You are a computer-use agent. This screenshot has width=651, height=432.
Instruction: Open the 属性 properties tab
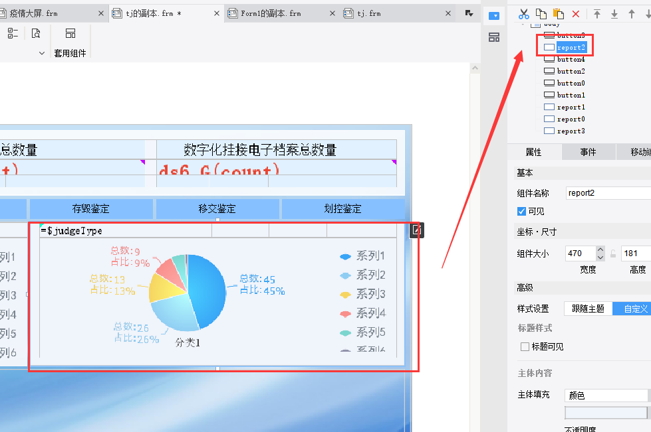tap(534, 152)
